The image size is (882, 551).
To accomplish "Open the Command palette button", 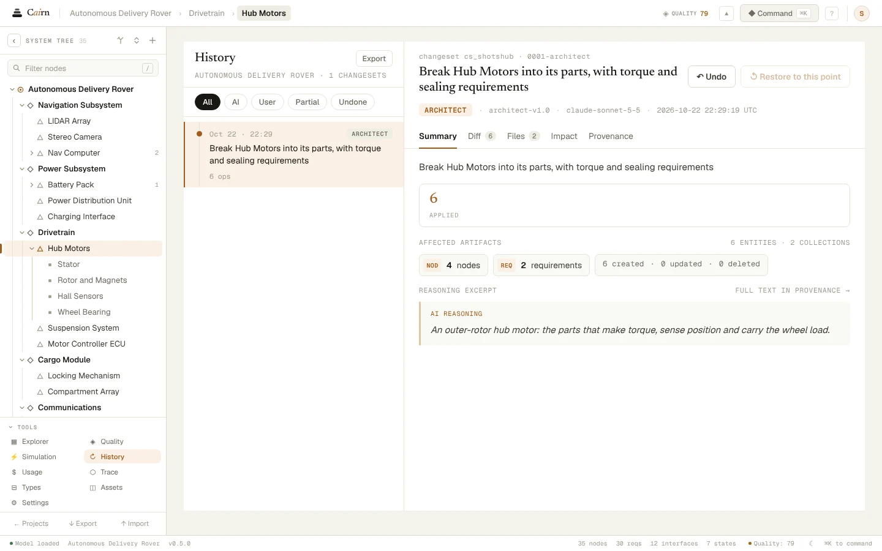I will coord(779,13).
